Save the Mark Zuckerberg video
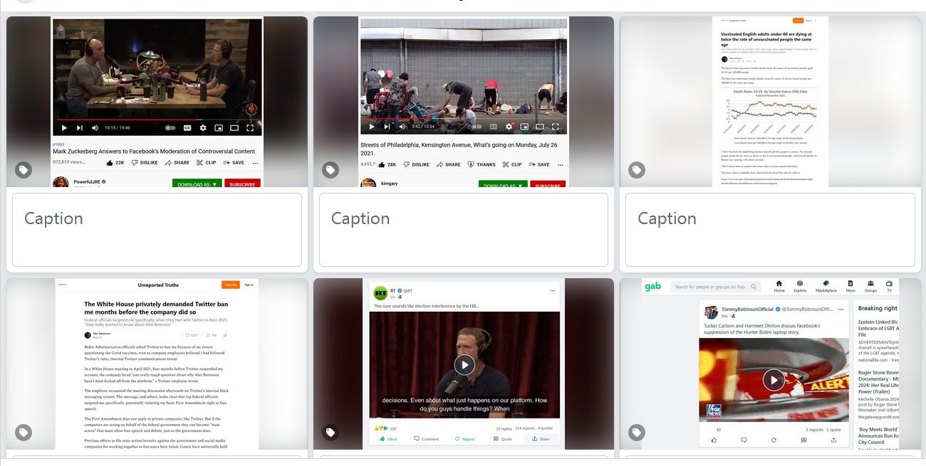 tap(234, 162)
